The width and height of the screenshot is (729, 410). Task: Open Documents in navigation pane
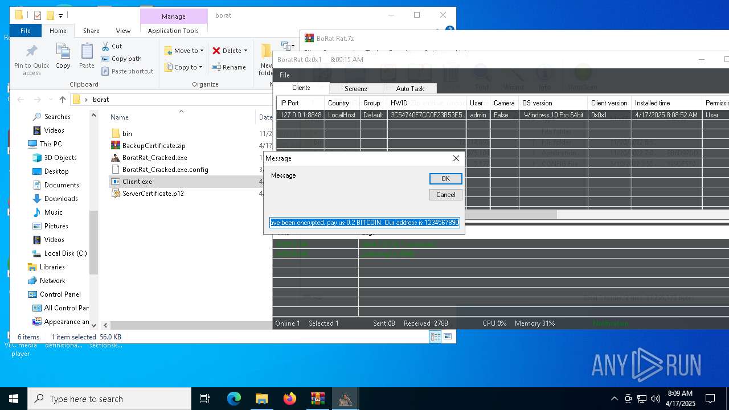tap(62, 185)
